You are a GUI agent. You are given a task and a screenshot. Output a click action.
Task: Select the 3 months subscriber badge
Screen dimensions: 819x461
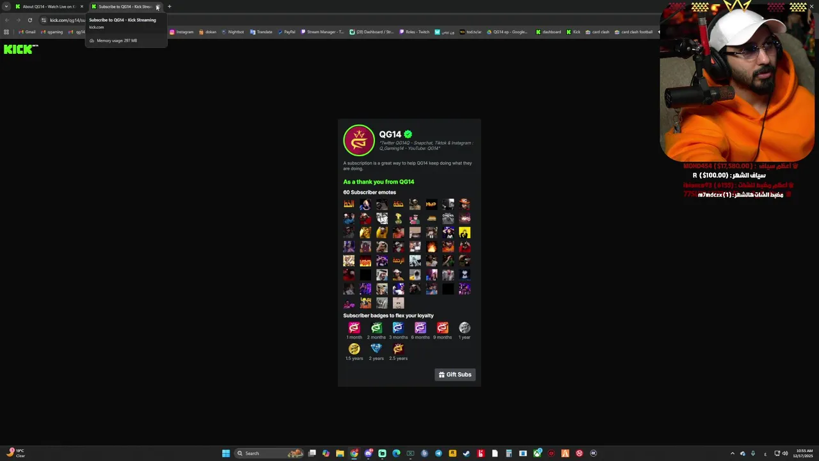click(398, 328)
